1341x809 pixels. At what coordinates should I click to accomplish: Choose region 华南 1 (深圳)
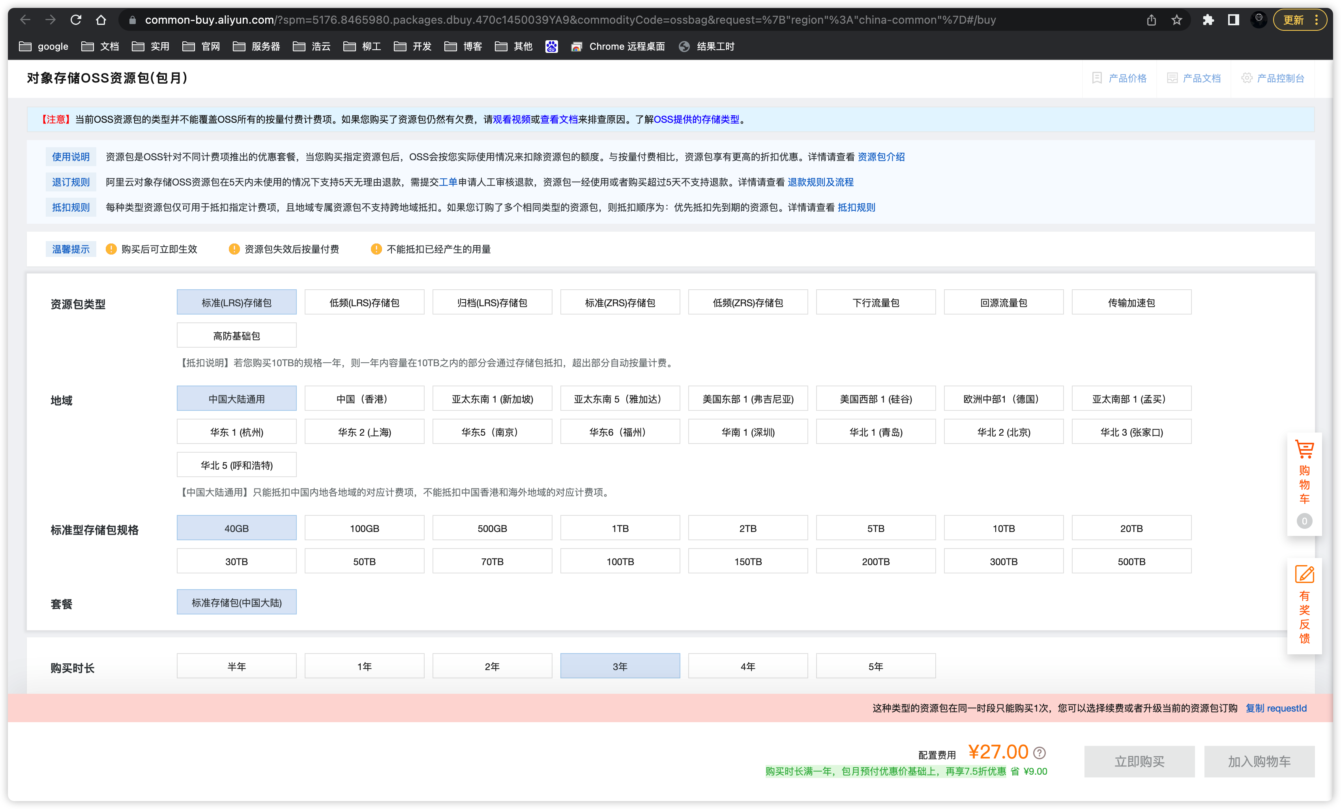pyautogui.click(x=748, y=432)
